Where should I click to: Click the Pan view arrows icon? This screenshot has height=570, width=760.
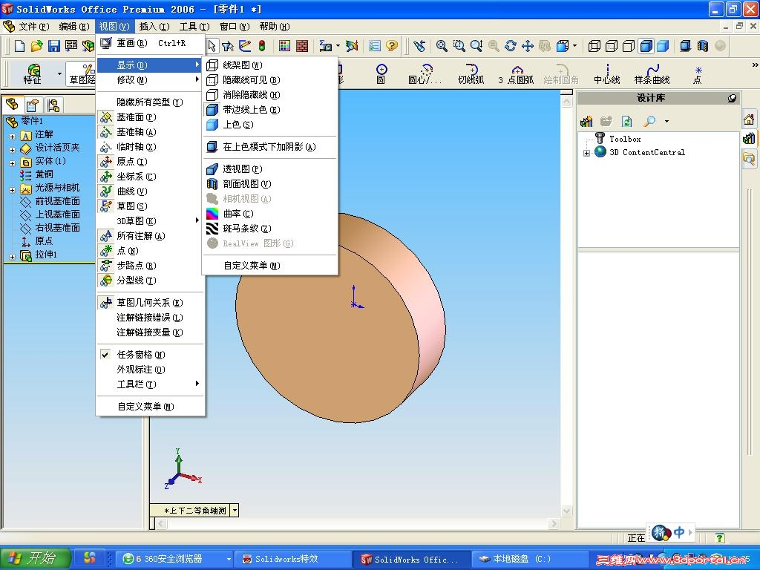coord(528,46)
